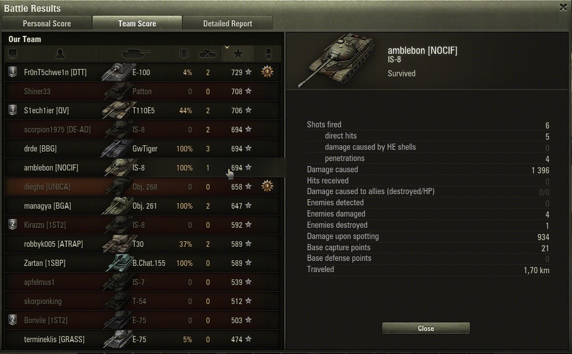This screenshot has height=354, width=572.
Task: Click platoon 1 badge next to S1ech1ier
Action: tap(13, 110)
